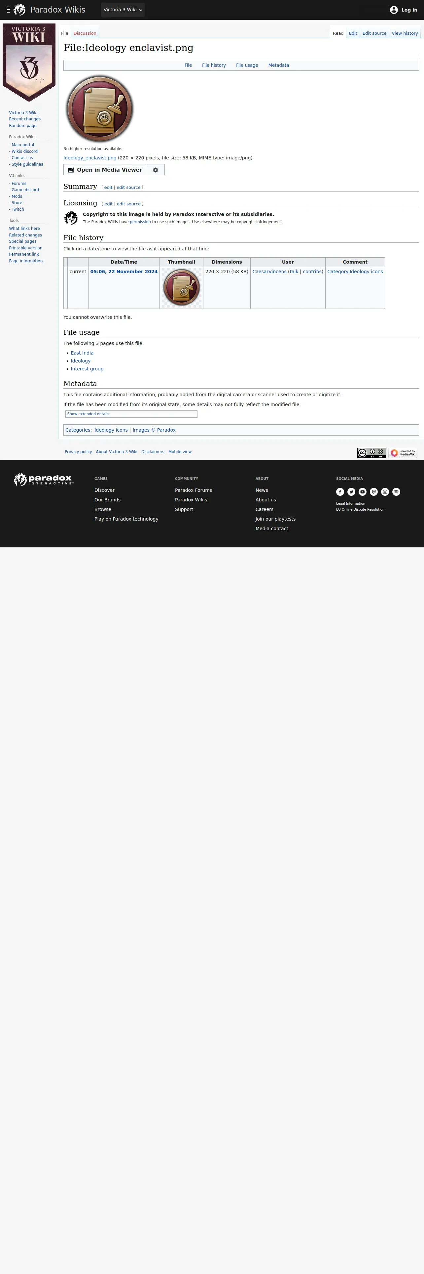Open Careers in About footer

coord(264,509)
